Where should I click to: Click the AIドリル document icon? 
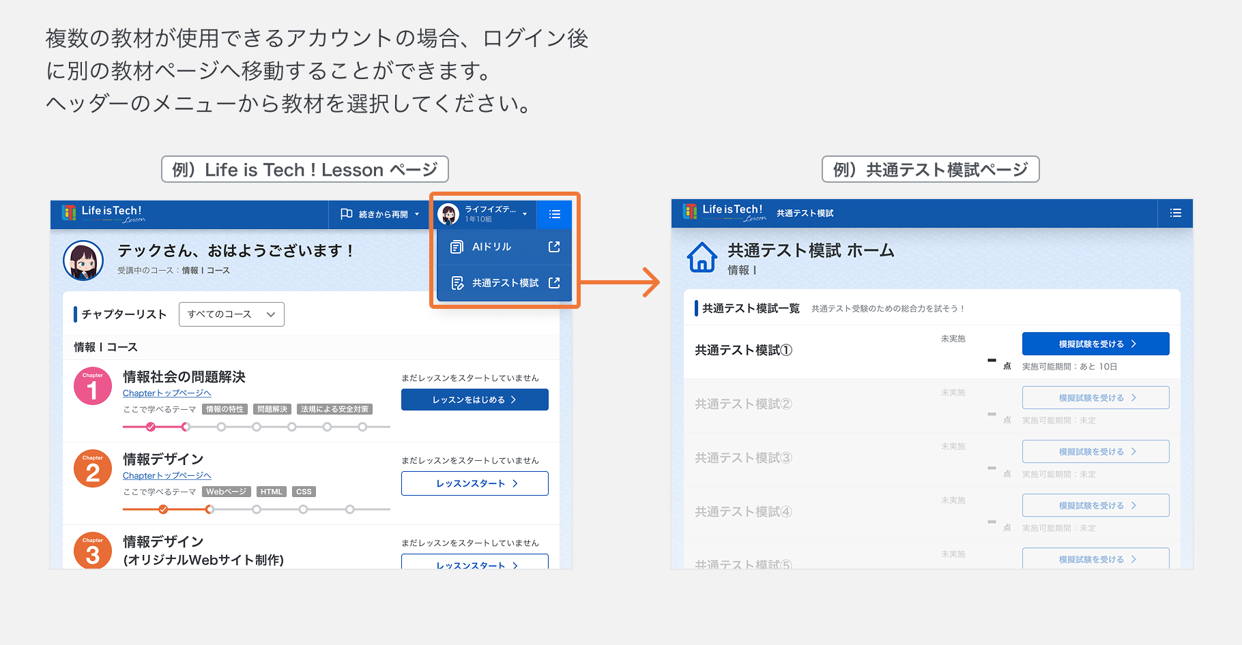point(457,247)
